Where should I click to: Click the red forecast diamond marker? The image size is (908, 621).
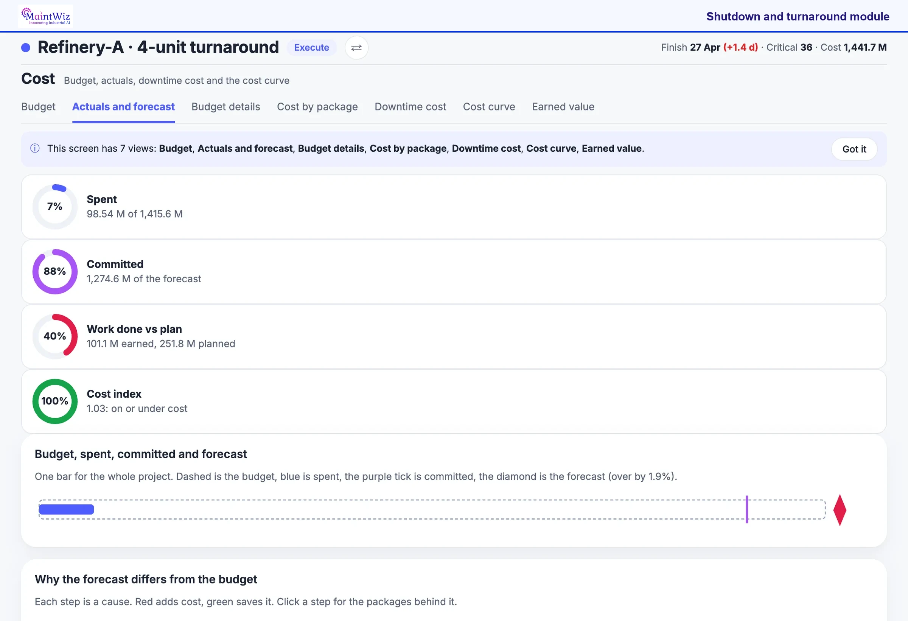[840, 510]
